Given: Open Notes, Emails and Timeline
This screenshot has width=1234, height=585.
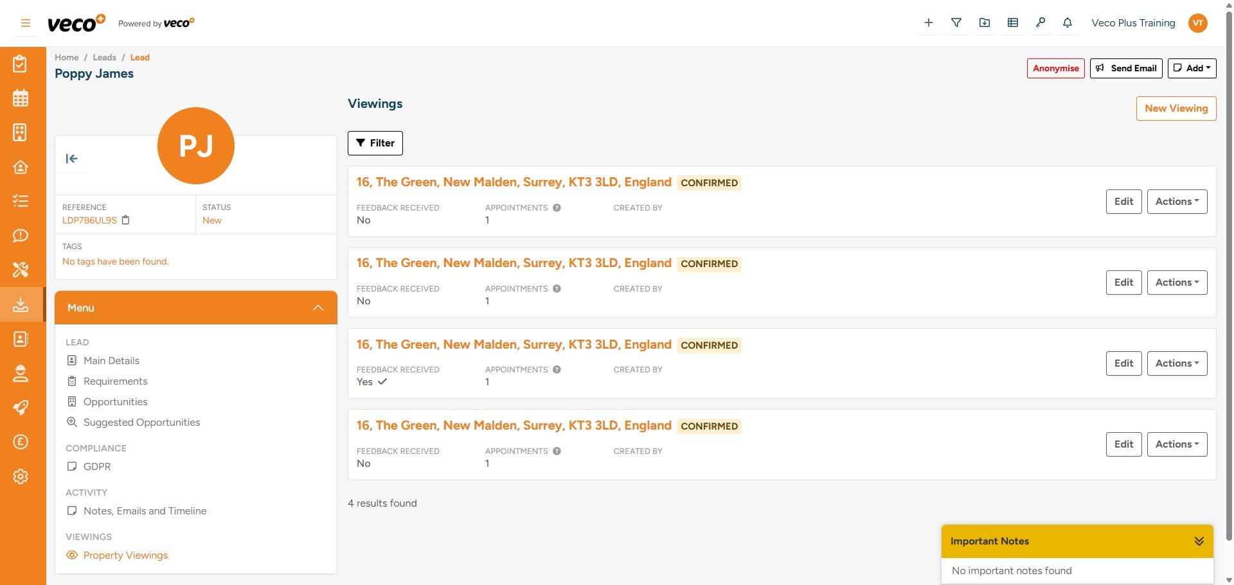Looking at the screenshot, I should point(145,511).
